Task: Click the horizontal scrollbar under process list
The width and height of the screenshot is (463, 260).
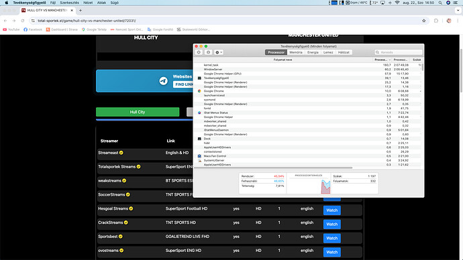Action: click(273, 168)
